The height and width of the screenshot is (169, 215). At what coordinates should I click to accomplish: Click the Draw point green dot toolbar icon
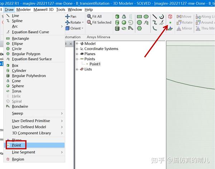coord(170,23)
